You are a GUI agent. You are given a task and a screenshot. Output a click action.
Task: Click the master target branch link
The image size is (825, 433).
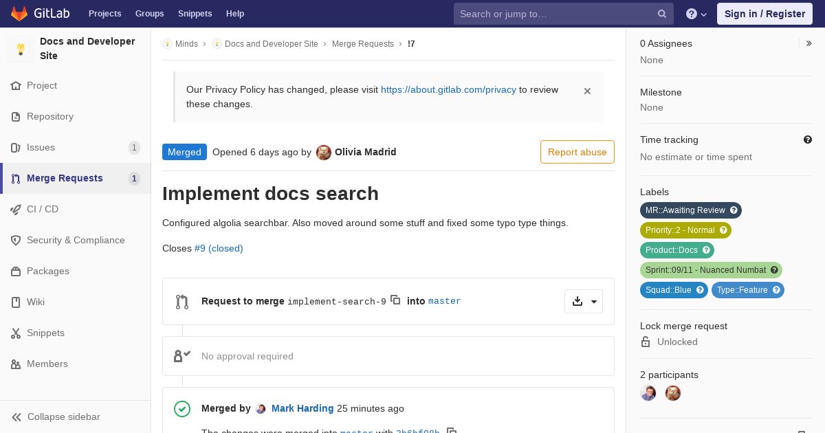tap(445, 301)
